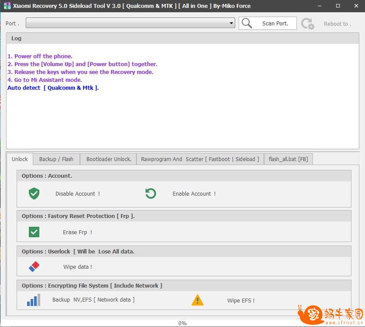Maximize the Xiaomi Recovery tool window
365x327 pixels.
(x=338, y=6)
